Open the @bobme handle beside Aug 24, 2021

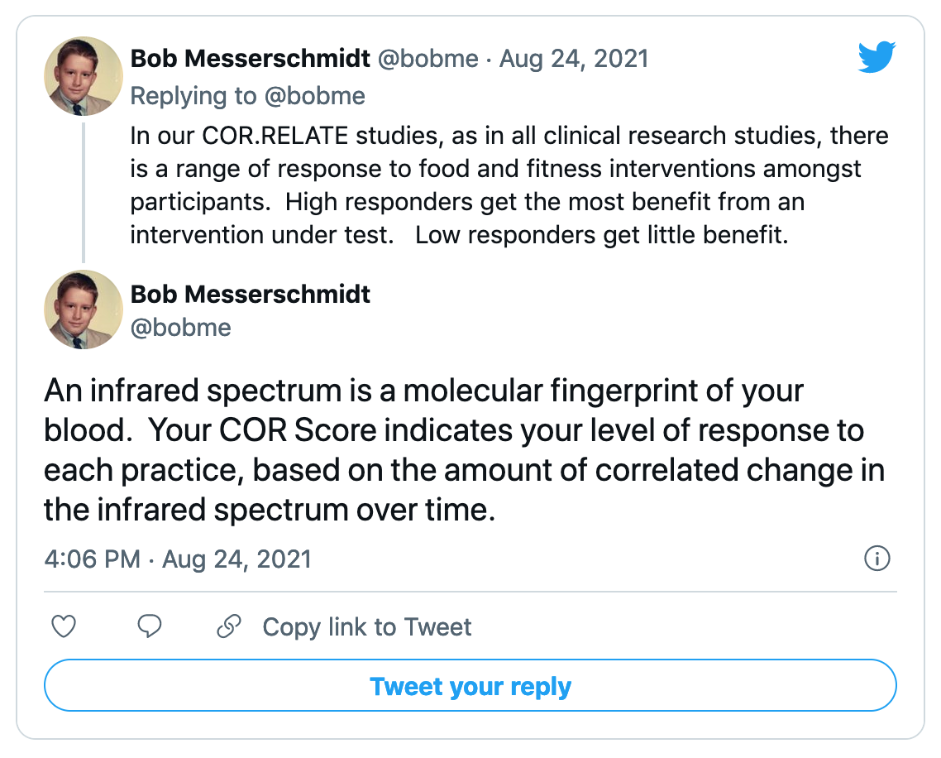click(x=428, y=59)
